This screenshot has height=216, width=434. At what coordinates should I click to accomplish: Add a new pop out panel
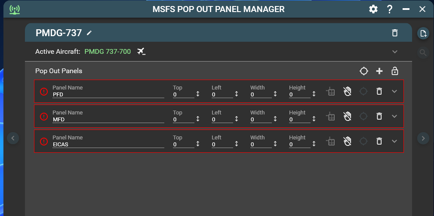coord(379,71)
